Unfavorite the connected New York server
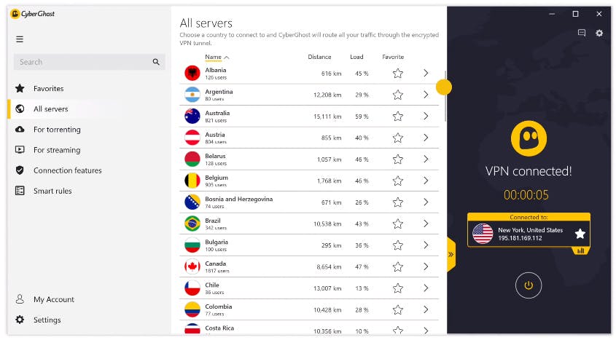The height and width of the screenshot is (340, 616). [580, 234]
